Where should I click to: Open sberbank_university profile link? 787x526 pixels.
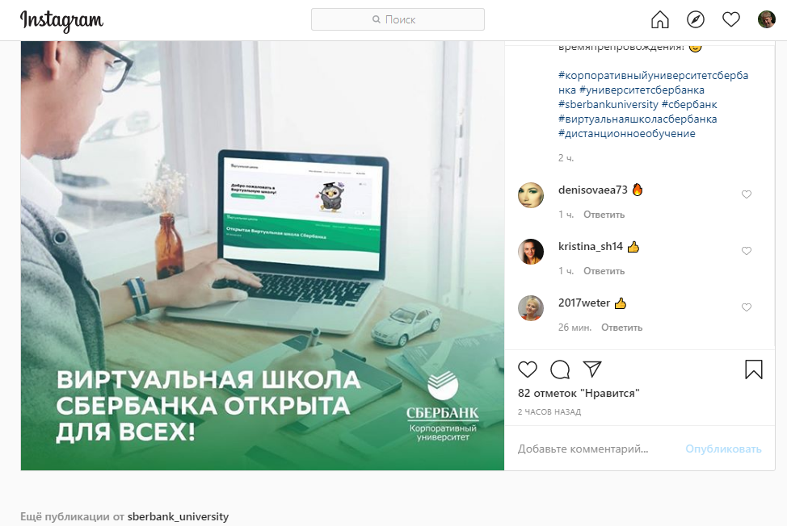(178, 516)
